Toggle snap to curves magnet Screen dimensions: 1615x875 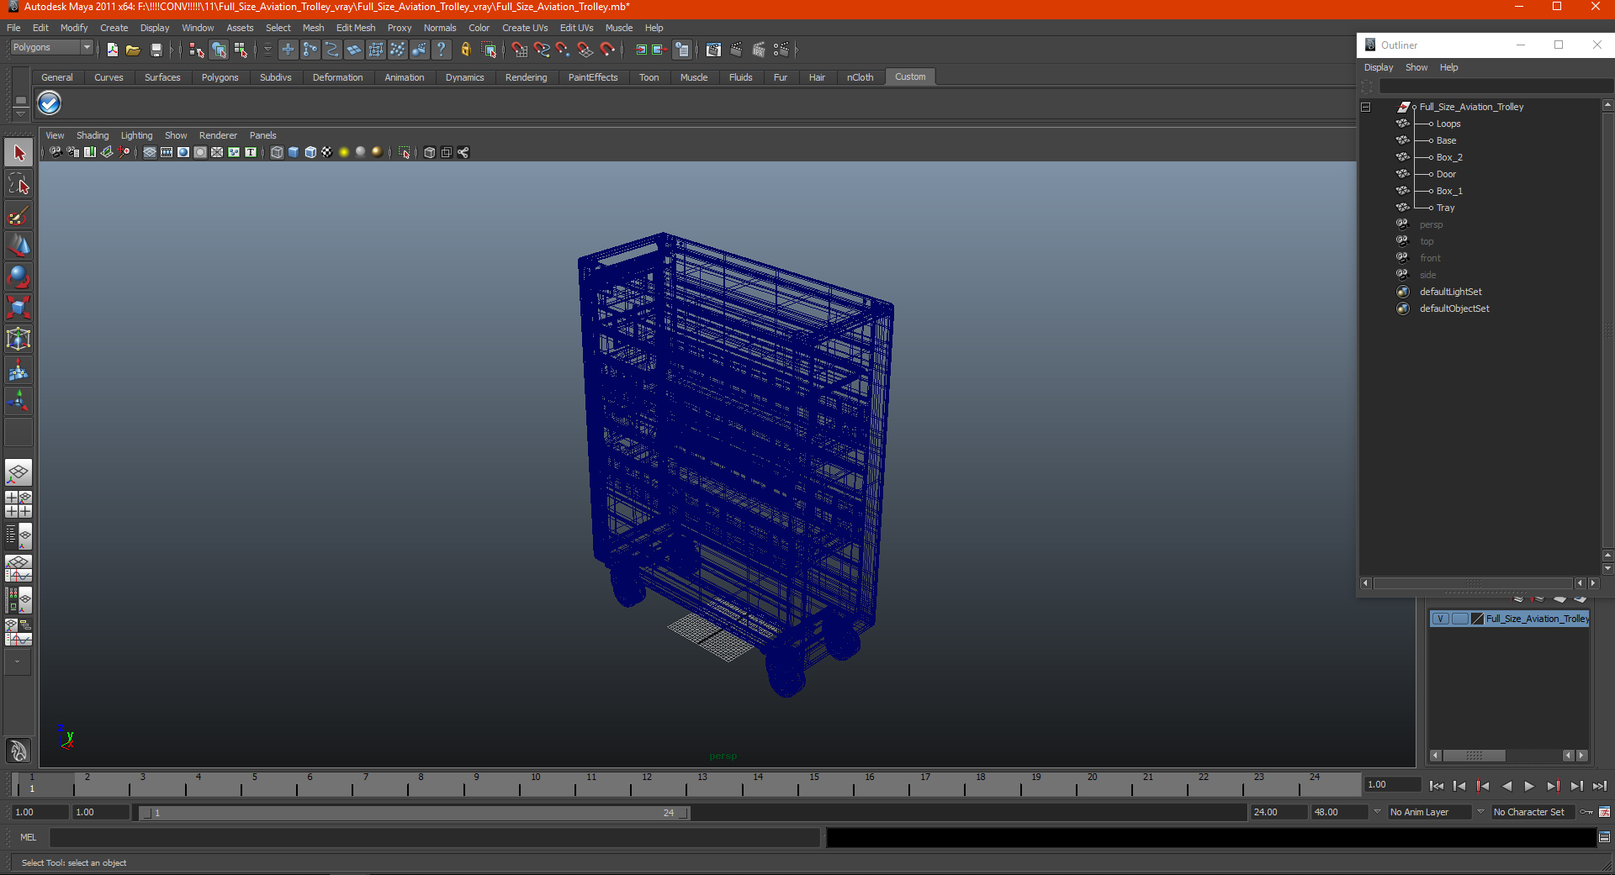point(542,50)
